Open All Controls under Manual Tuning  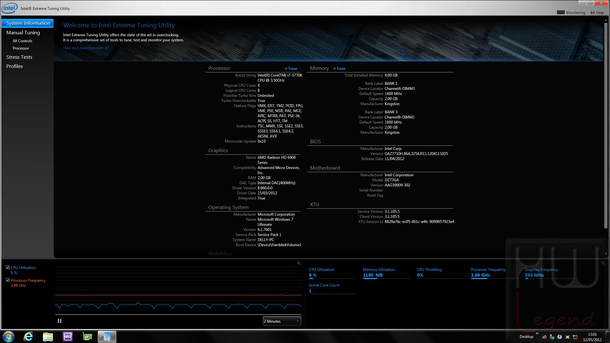click(22, 41)
